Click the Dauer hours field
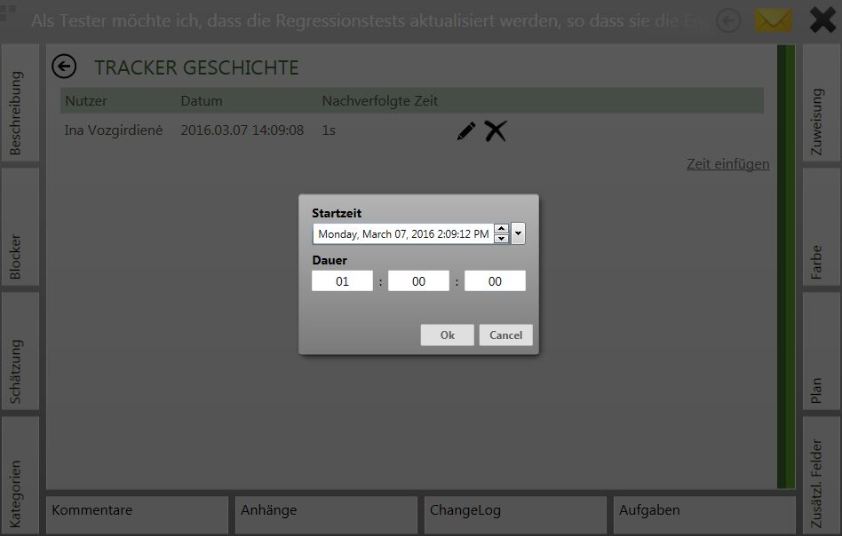842x536 pixels. tap(342, 281)
